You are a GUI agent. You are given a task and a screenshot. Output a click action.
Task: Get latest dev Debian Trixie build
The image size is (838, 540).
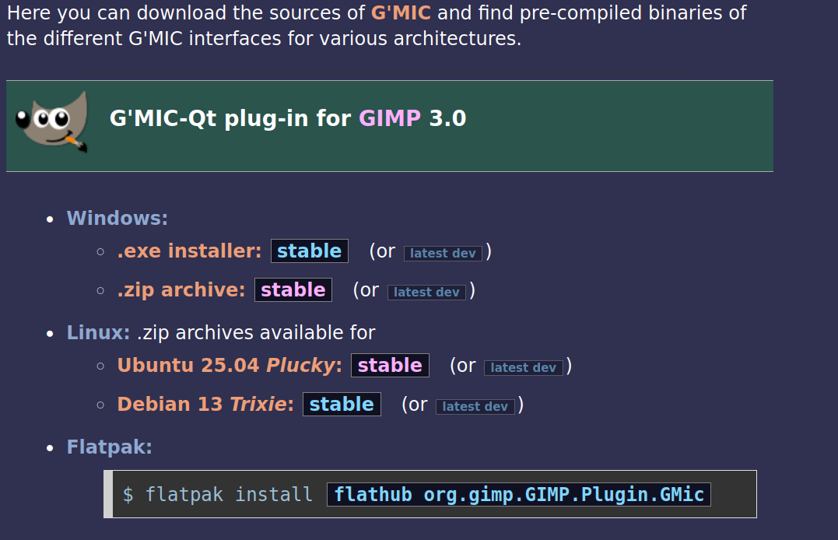click(x=475, y=406)
